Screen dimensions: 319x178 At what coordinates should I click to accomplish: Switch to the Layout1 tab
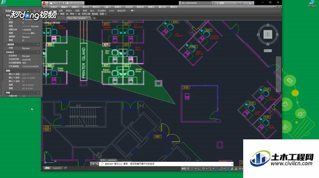click(57, 168)
